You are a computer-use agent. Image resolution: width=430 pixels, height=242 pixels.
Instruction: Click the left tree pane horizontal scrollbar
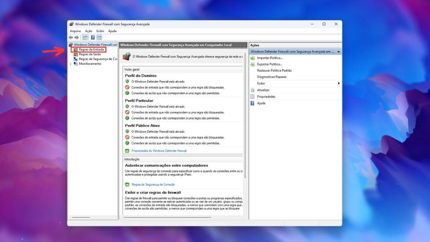[x=81, y=217]
